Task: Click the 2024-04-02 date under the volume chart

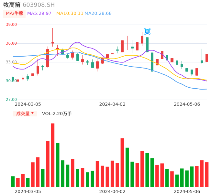Action: tap(112, 191)
